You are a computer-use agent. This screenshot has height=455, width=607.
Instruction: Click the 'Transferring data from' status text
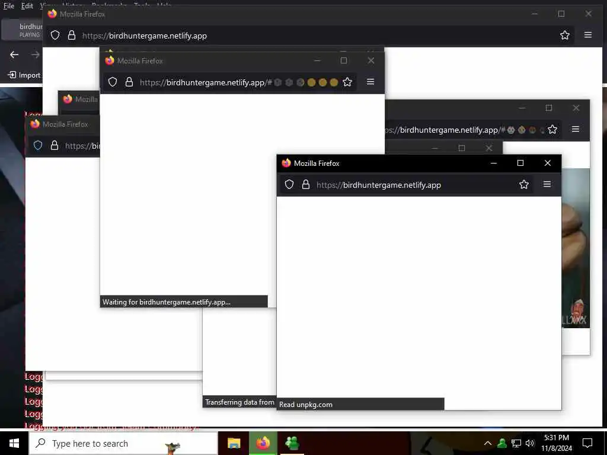coord(239,402)
